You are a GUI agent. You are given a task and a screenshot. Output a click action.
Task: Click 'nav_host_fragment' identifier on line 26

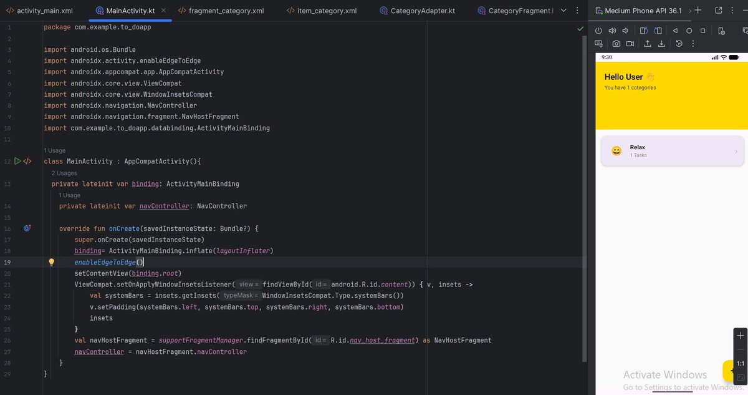381,341
